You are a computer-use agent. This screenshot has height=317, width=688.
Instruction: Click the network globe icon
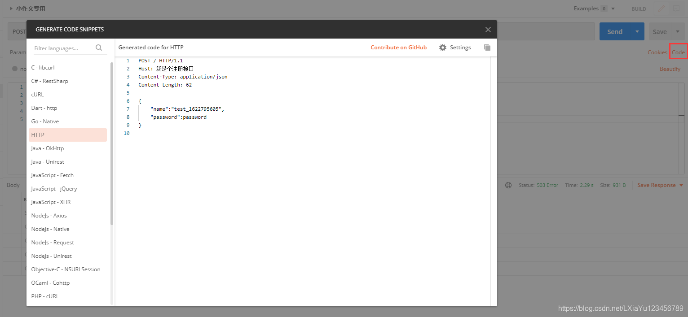pyautogui.click(x=508, y=185)
